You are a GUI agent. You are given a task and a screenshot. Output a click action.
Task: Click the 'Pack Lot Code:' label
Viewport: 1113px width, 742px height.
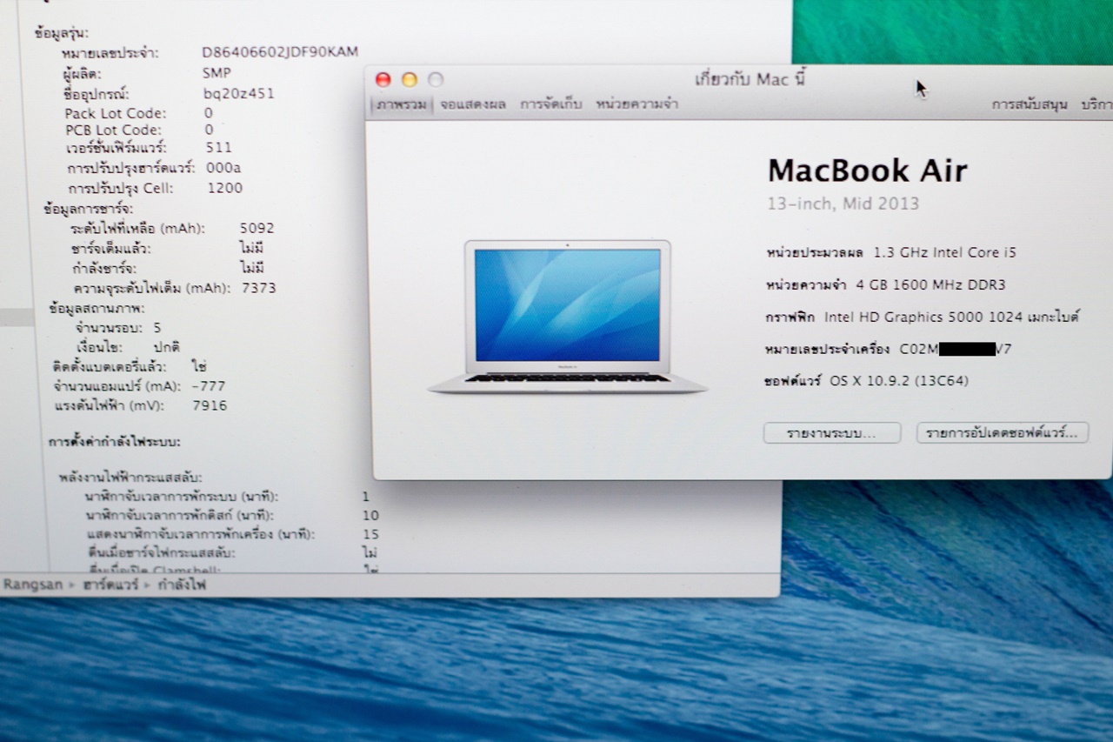(x=115, y=113)
